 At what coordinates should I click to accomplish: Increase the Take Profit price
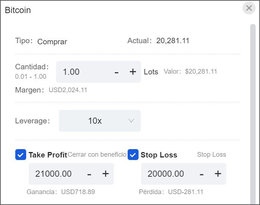tap(105, 174)
